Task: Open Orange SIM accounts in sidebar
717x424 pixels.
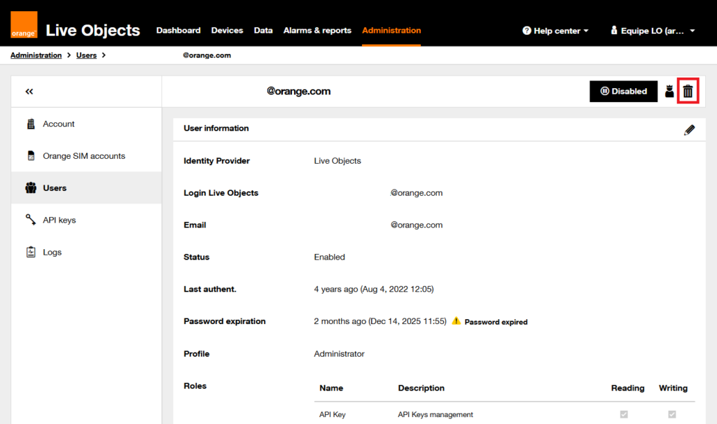Action: [83, 156]
